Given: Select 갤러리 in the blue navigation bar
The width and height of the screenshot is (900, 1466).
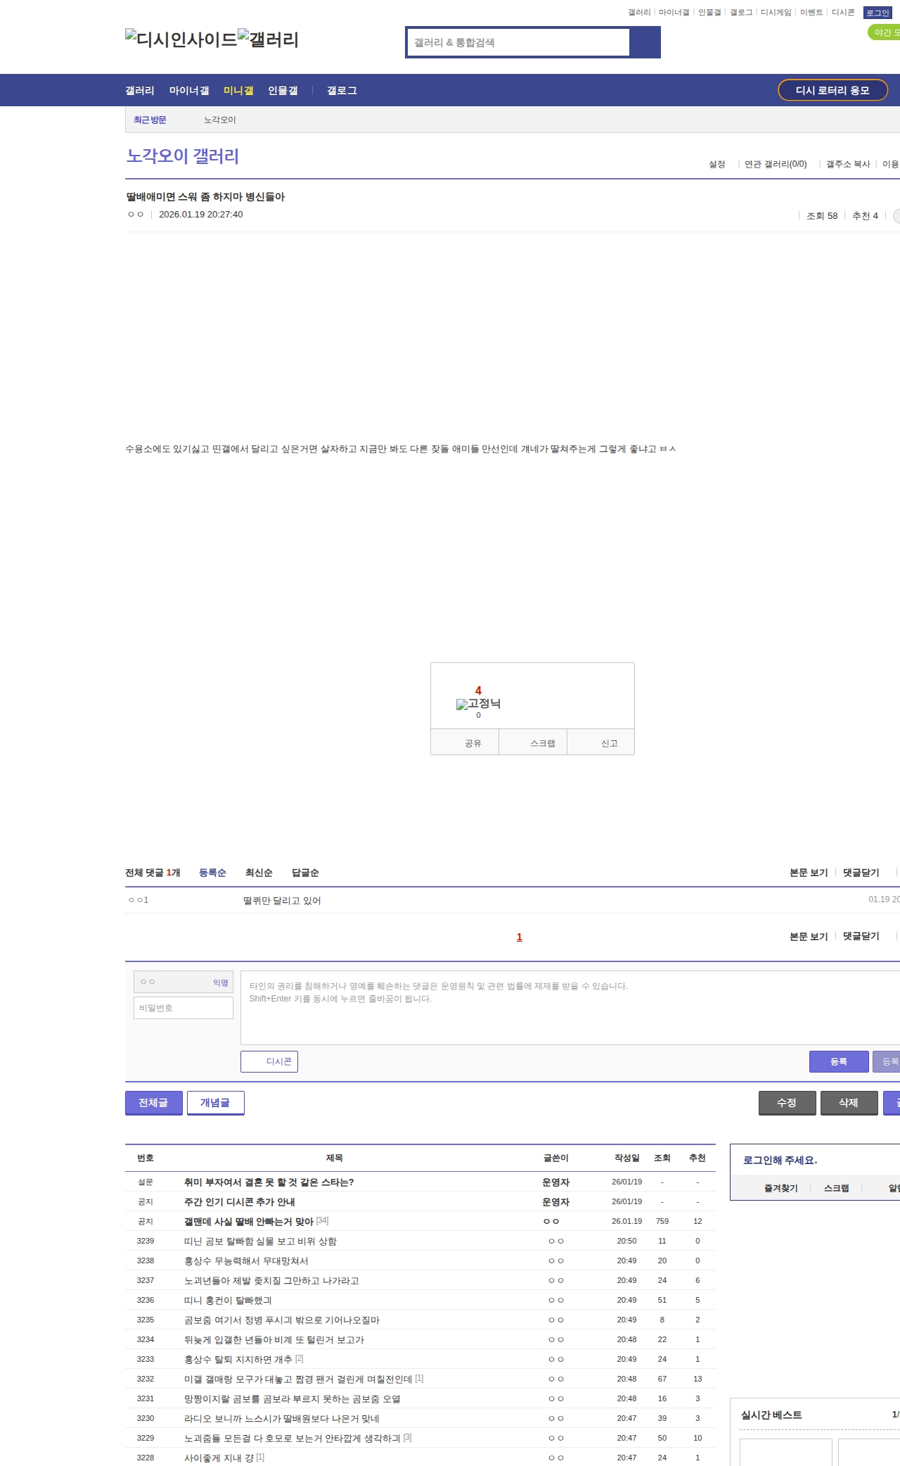Looking at the screenshot, I should click(x=140, y=91).
